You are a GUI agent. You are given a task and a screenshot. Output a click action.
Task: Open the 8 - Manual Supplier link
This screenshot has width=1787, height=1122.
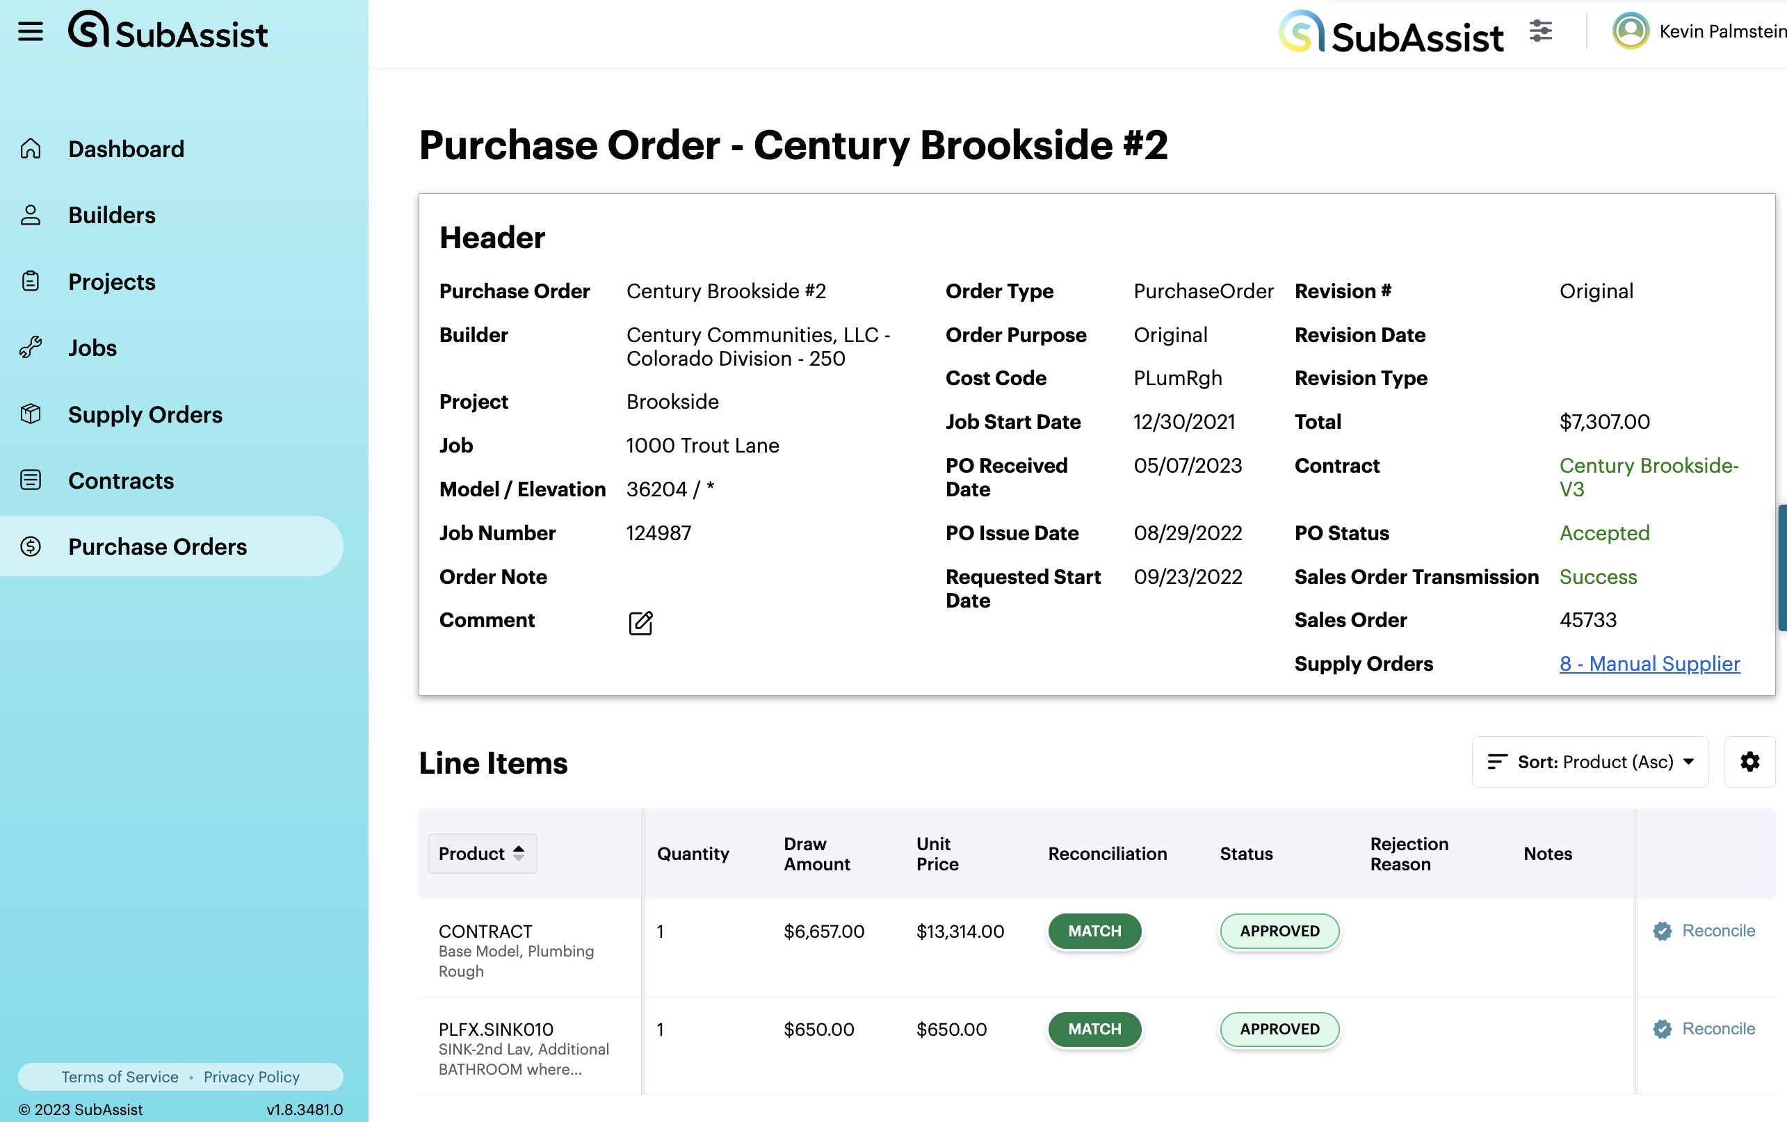click(x=1649, y=663)
